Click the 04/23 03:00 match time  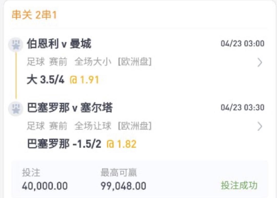coord(242,44)
